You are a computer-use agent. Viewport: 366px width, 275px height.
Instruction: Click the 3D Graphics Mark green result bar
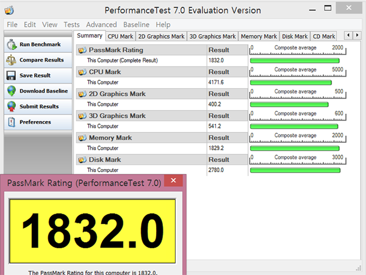coord(294,127)
